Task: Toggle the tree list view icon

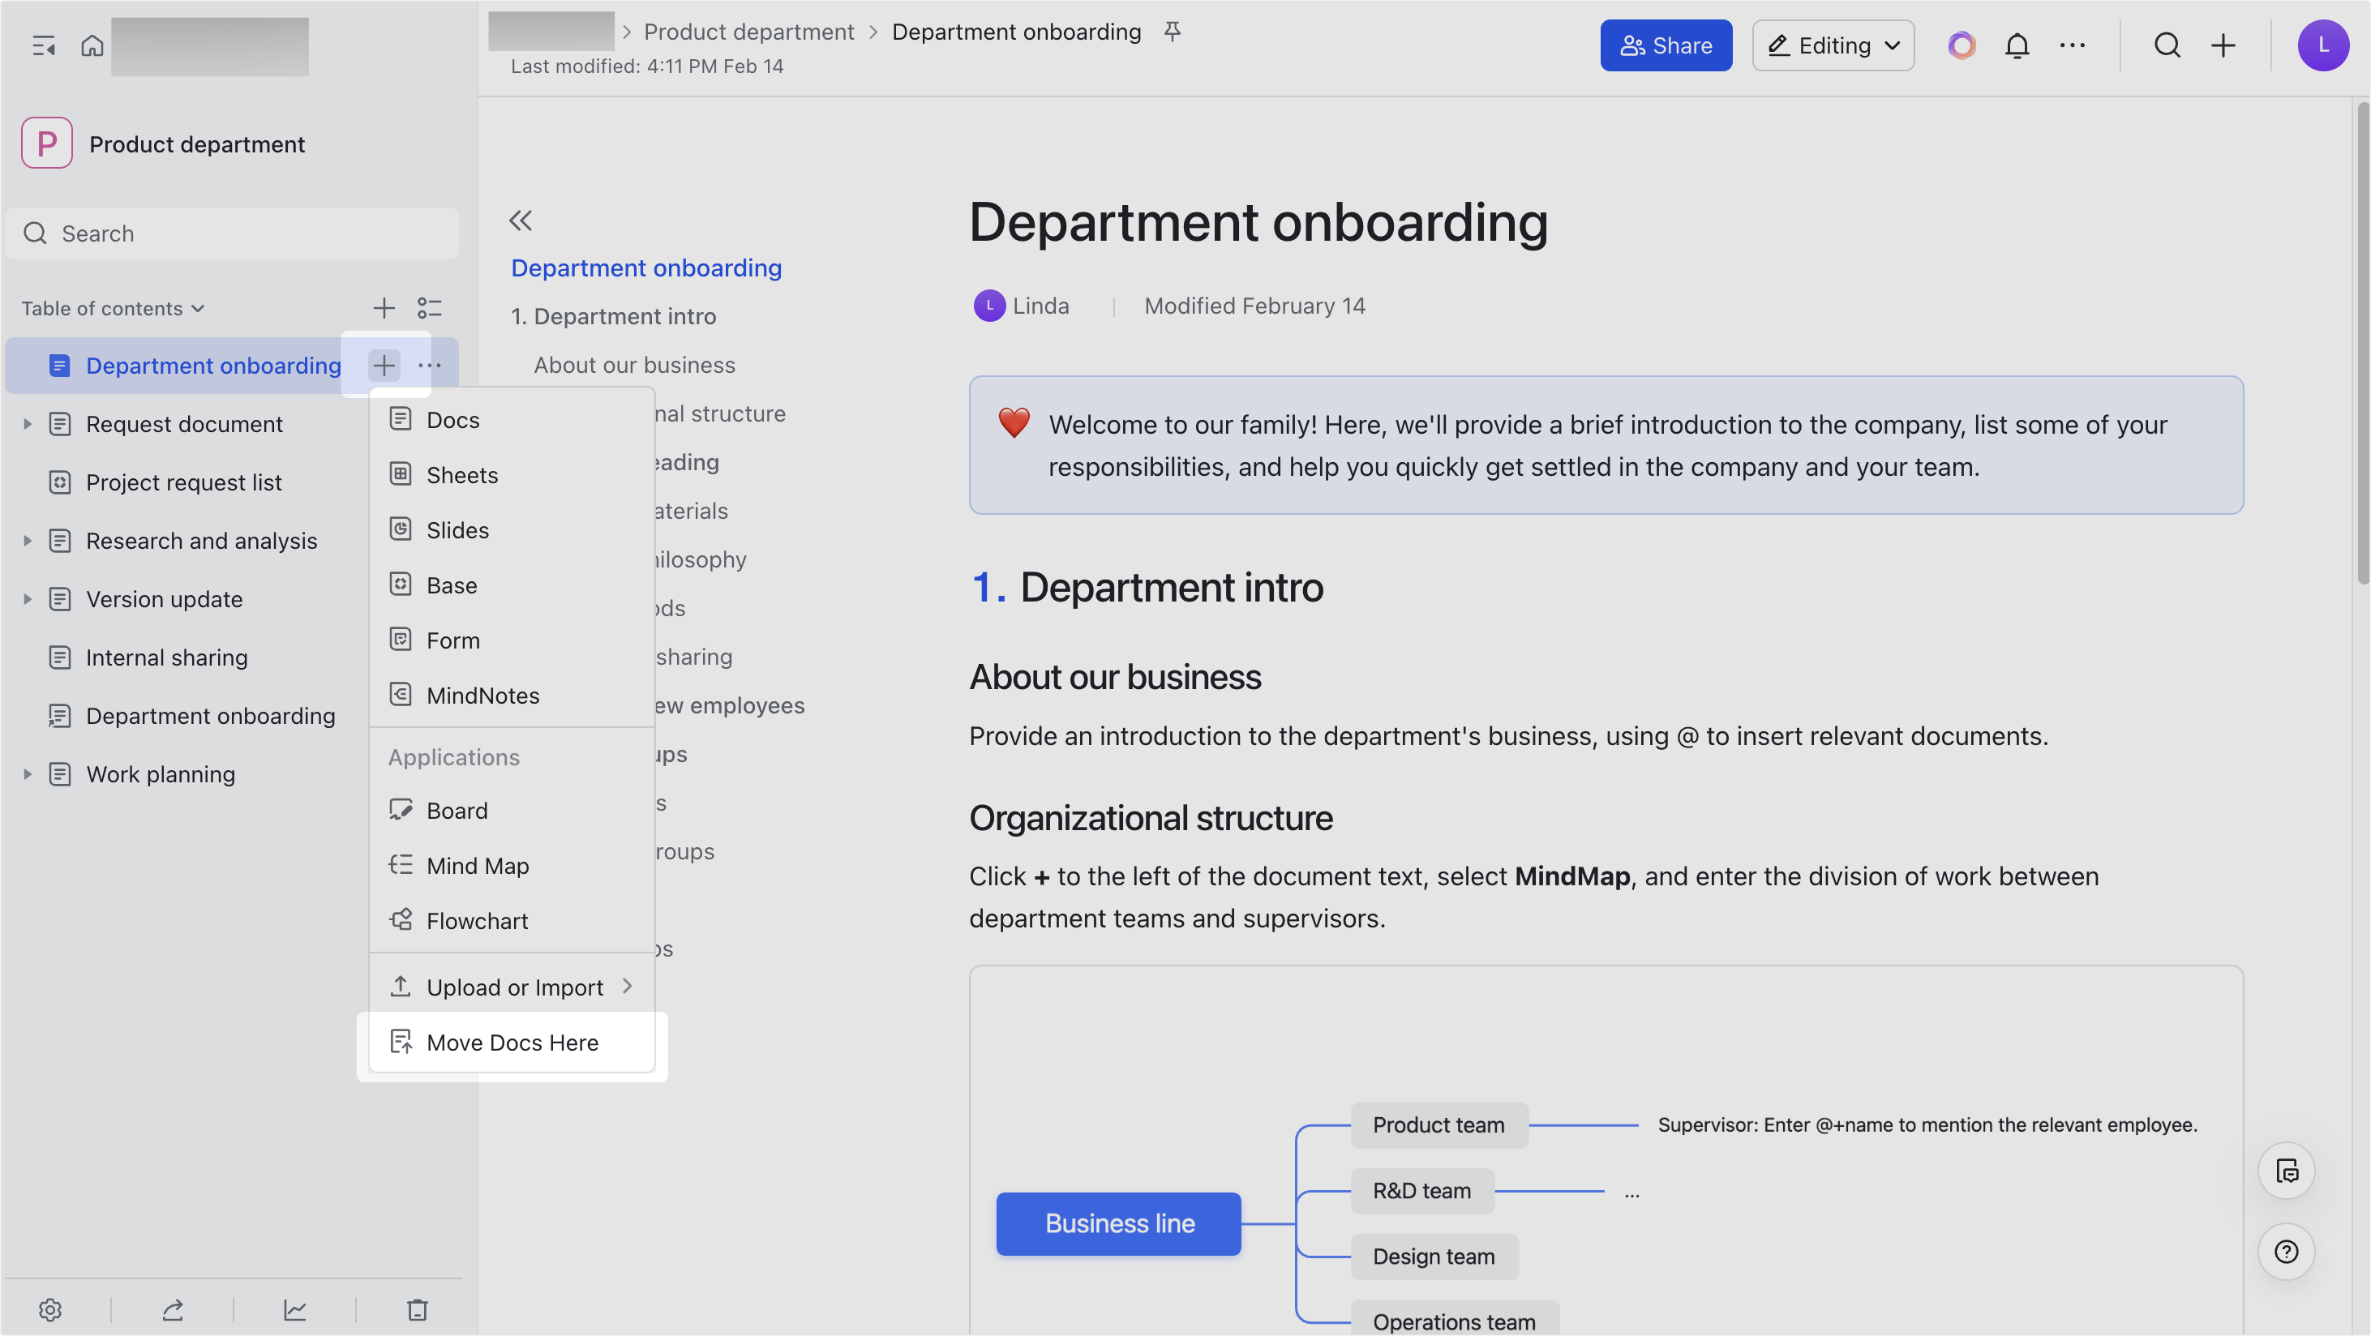Action: coord(430,307)
